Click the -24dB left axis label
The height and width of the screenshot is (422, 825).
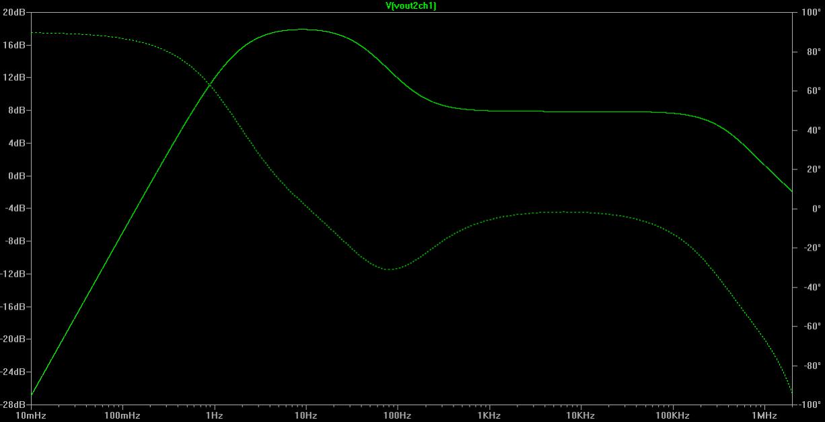pos(13,372)
